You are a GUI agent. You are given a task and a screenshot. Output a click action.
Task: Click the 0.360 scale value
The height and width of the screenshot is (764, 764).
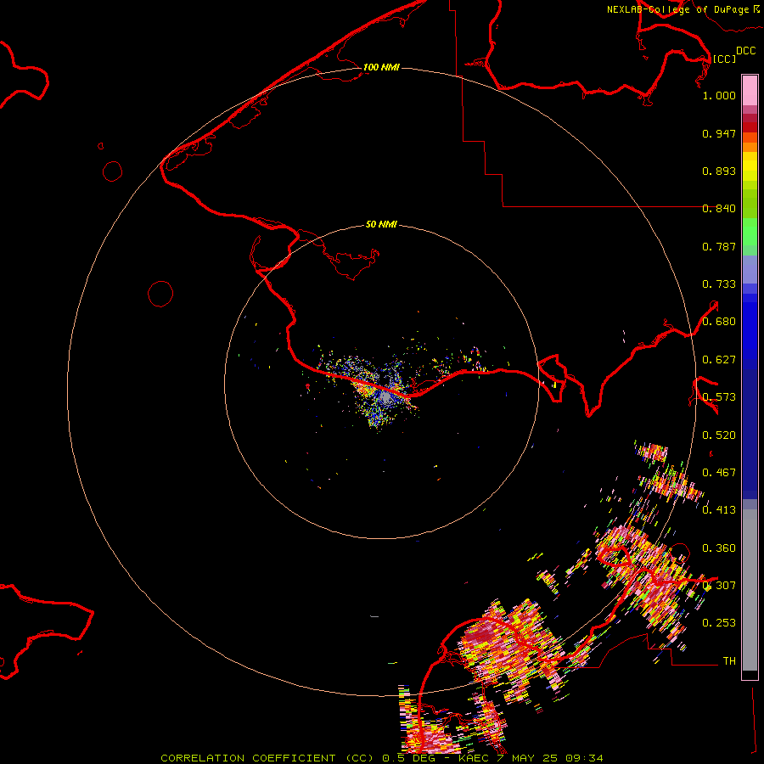click(719, 548)
